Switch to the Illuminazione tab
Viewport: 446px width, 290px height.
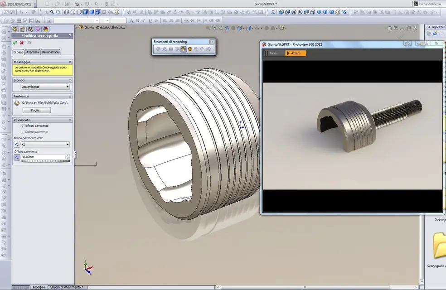coord(50,52)
